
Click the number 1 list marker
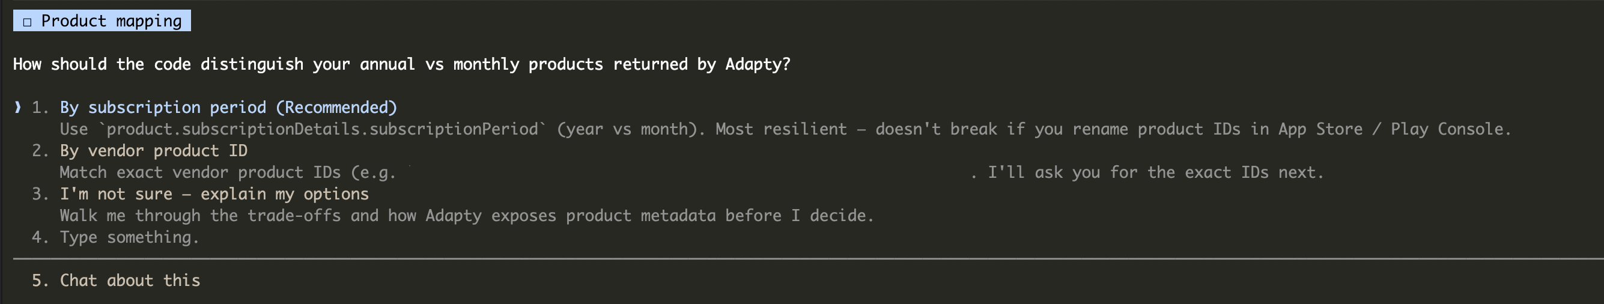40,107
